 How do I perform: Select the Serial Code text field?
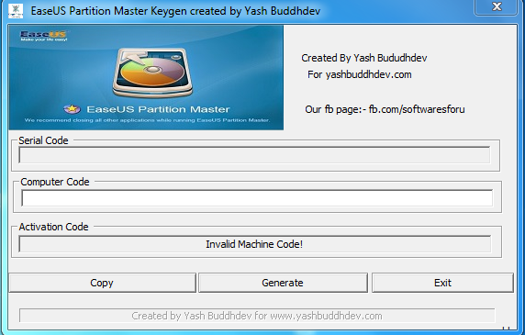click(254, 155)
